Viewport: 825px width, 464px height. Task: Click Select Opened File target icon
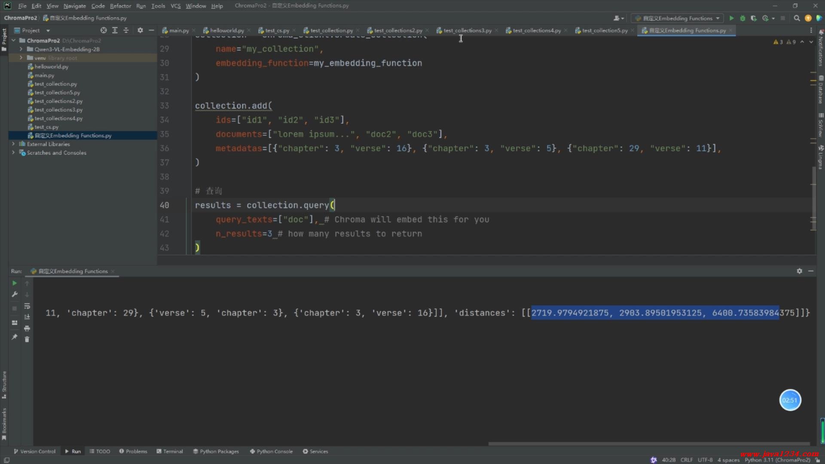point(104,31)
